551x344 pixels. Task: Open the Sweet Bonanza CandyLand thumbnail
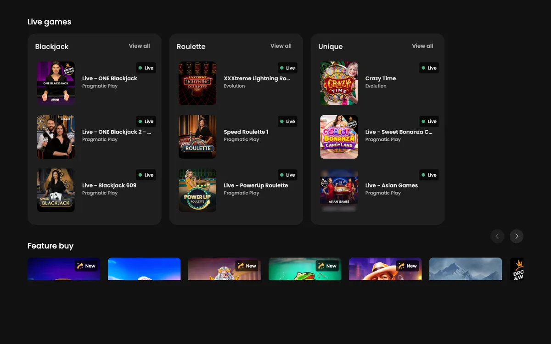339,137
